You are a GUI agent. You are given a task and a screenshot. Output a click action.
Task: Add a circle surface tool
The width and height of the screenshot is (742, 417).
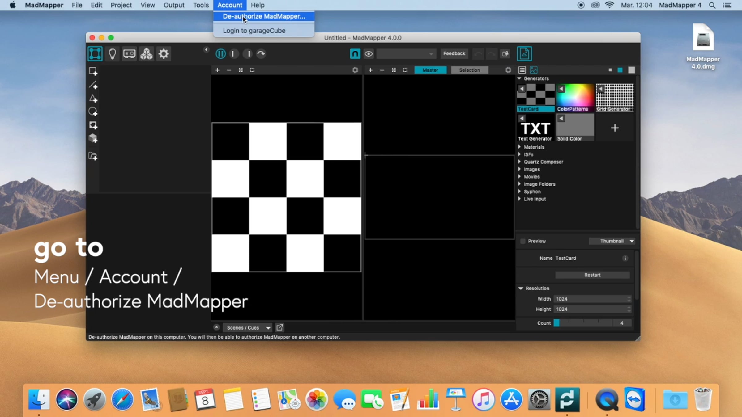coord(93,112)
